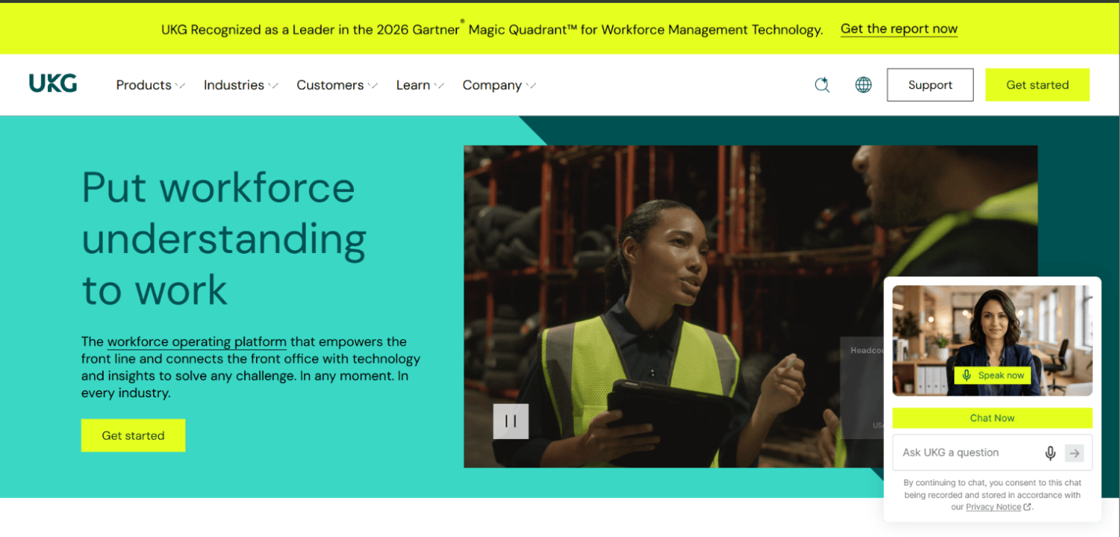Expand the Products menu
The height and width of the screenshot is (537, 1120).
[151, 85]
